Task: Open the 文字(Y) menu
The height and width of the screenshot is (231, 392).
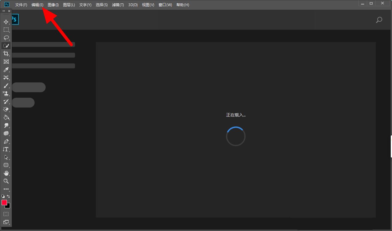Action: click(85, 5)
